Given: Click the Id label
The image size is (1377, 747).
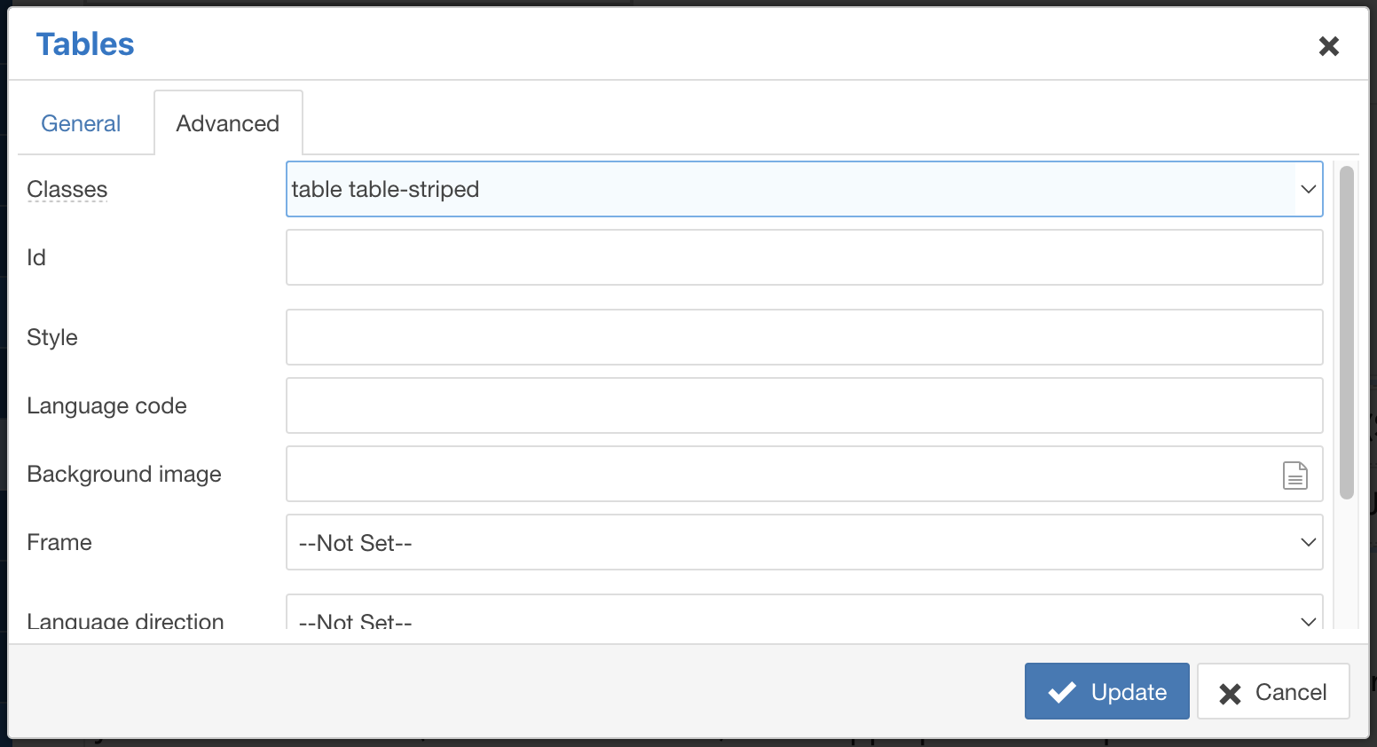Looking at the screenshot, I should [x=36, y=257].
